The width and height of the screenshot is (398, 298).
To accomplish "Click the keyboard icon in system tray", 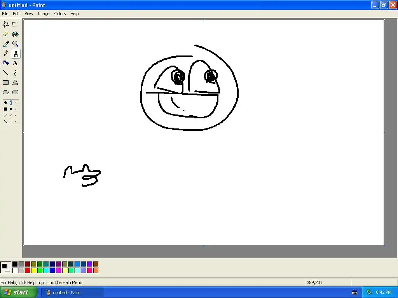I will (354, 293).
